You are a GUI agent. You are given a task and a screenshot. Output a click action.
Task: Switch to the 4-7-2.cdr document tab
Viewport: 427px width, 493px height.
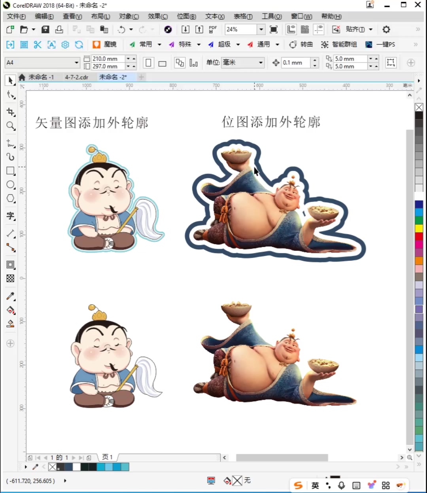point(77,77)
